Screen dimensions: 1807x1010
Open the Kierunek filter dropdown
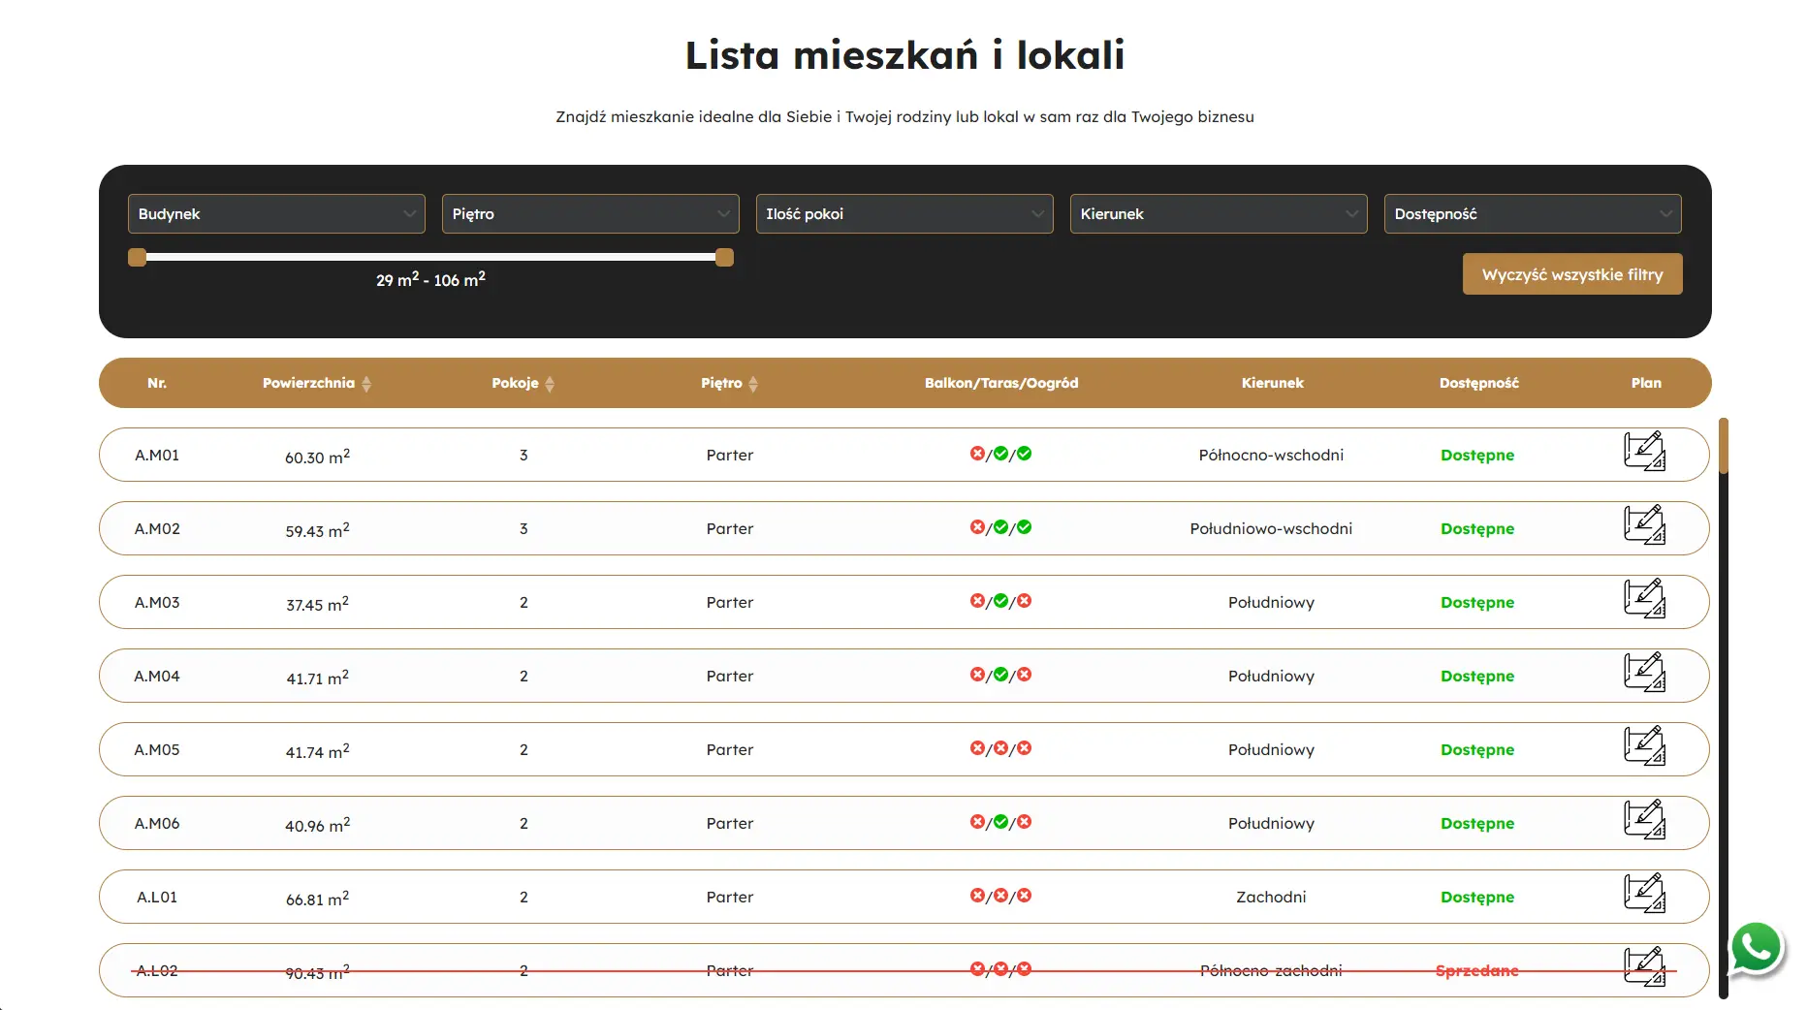(x=1219, y=214)
